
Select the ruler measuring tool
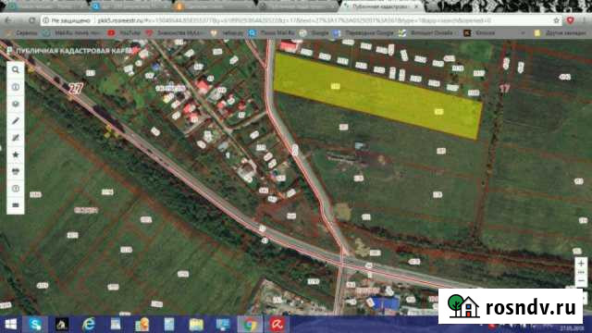point(16,121)
